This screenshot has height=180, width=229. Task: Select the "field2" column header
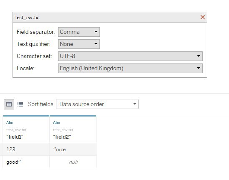pos(73,129)
